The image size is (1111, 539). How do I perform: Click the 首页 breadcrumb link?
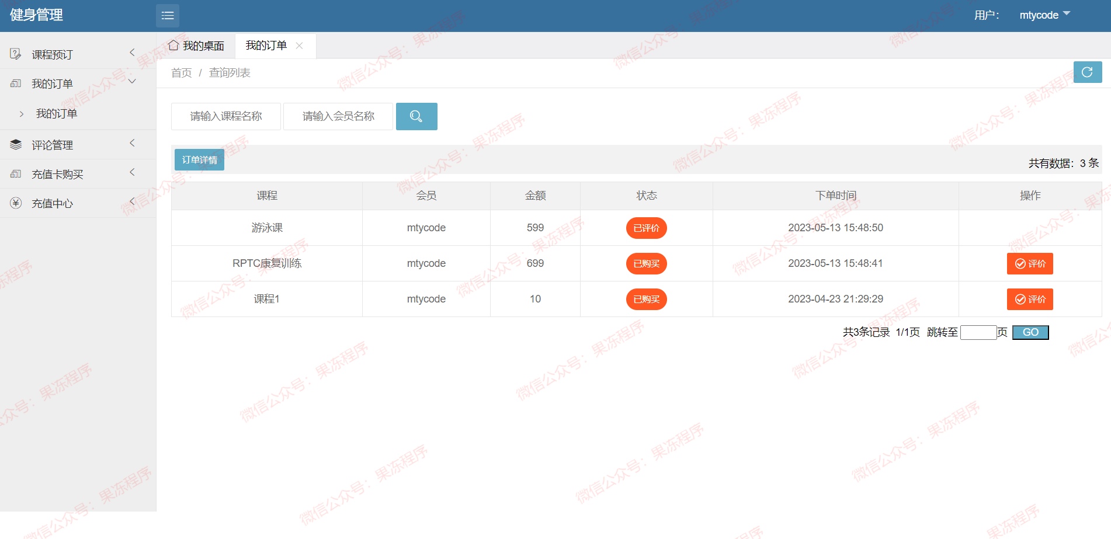tap(181, 73)
